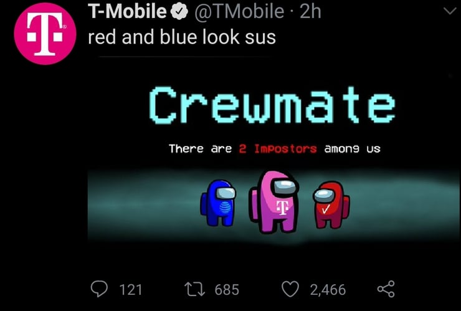Click the large Crewmate title text
This screenshot has height=311, width=461.
[x=272, y=105]
